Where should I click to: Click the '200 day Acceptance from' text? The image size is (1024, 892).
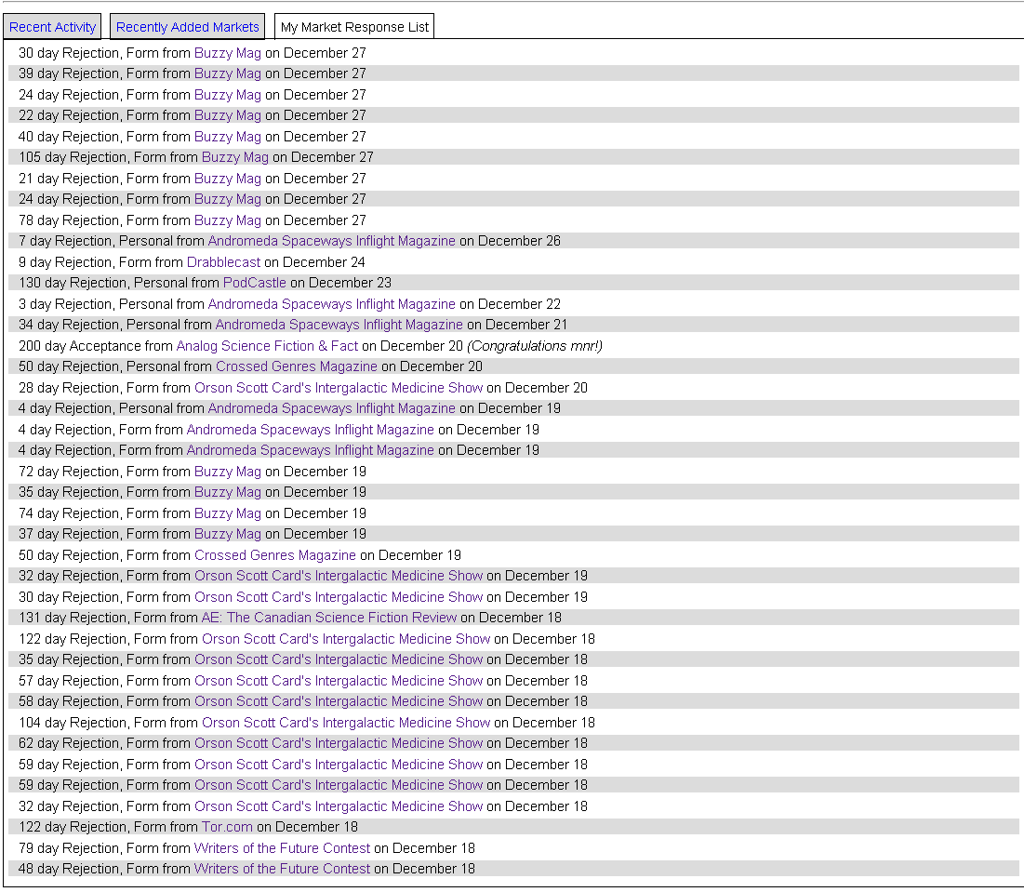(96, 345)
